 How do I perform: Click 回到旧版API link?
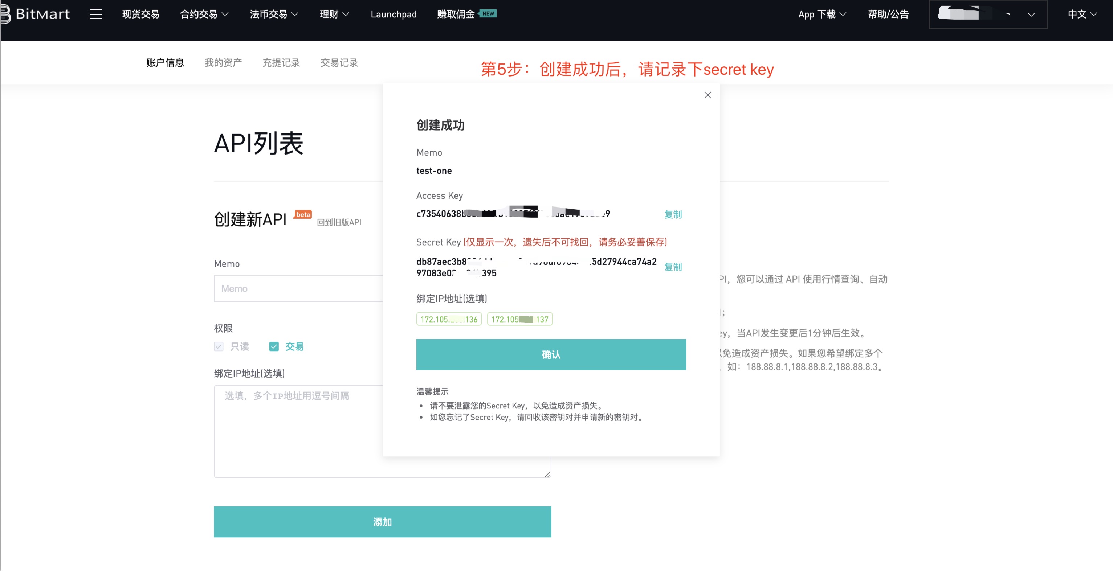click(x=339, y=222)
